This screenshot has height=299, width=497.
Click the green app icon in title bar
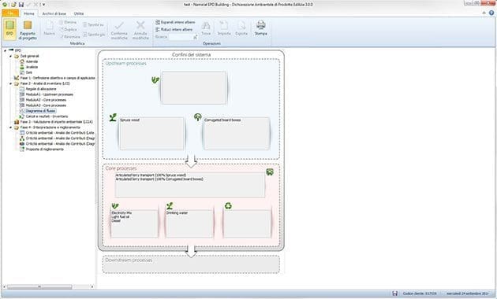coord(5,5)
